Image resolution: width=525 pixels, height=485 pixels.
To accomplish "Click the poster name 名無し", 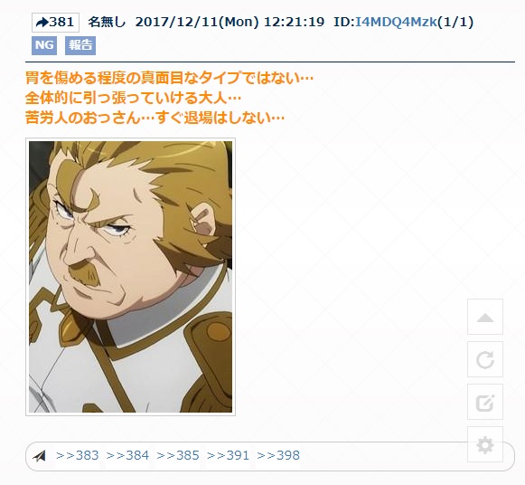I will point(107,22).
